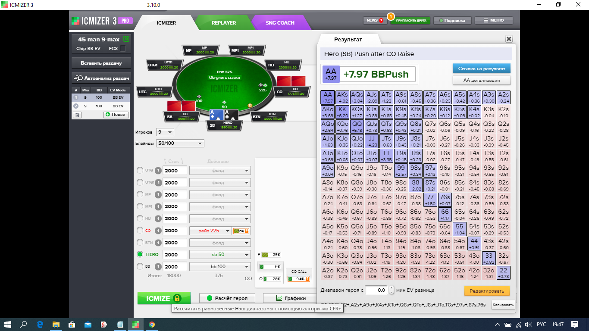Click Ссылка на результат button

tap(481, 68)
